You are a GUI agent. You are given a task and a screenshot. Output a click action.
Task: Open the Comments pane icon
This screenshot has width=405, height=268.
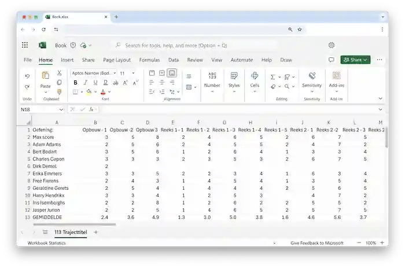(332, 60)
